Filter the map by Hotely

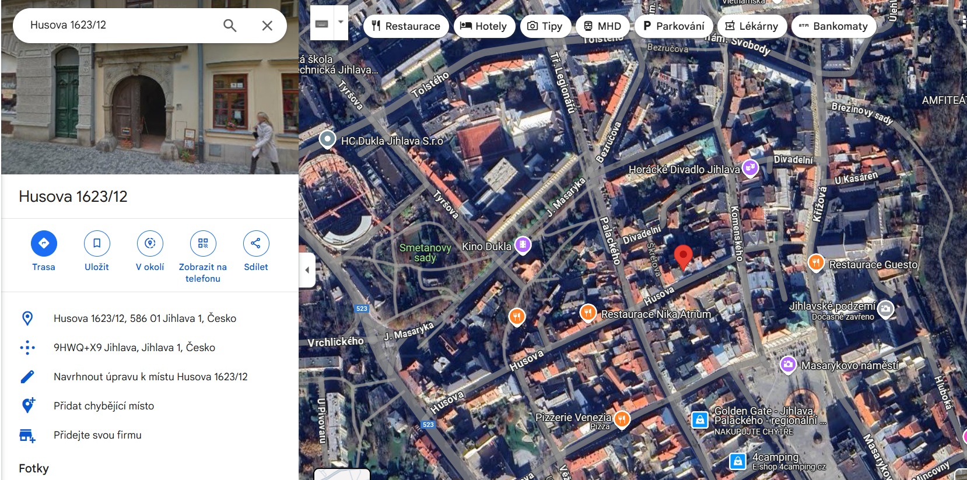point(484,26)
